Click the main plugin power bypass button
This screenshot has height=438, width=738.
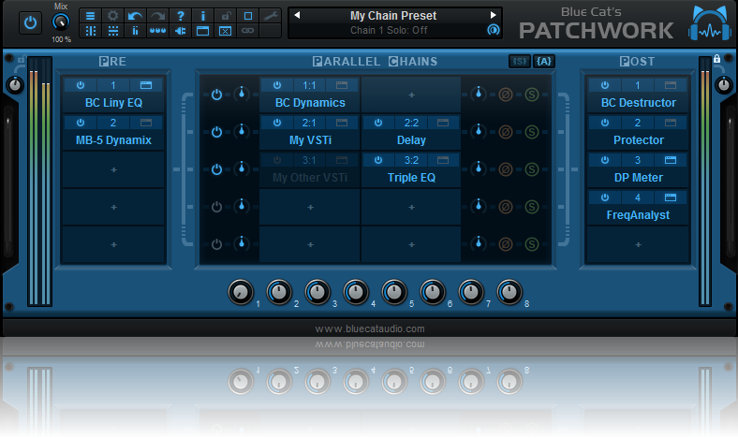(30, 22)
